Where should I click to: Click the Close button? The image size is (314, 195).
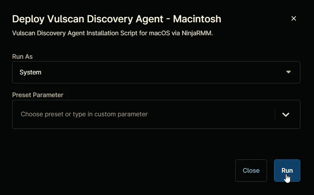[251, 170]
